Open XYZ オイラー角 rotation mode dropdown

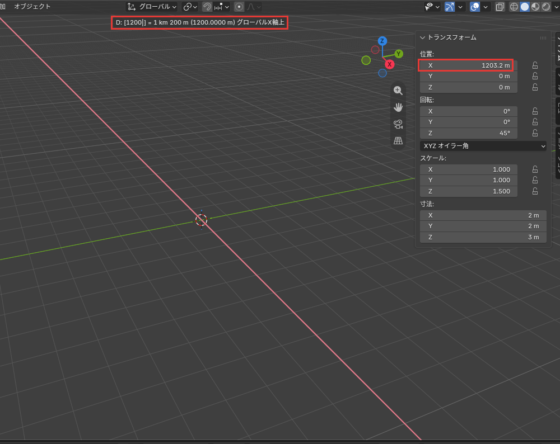483,146
